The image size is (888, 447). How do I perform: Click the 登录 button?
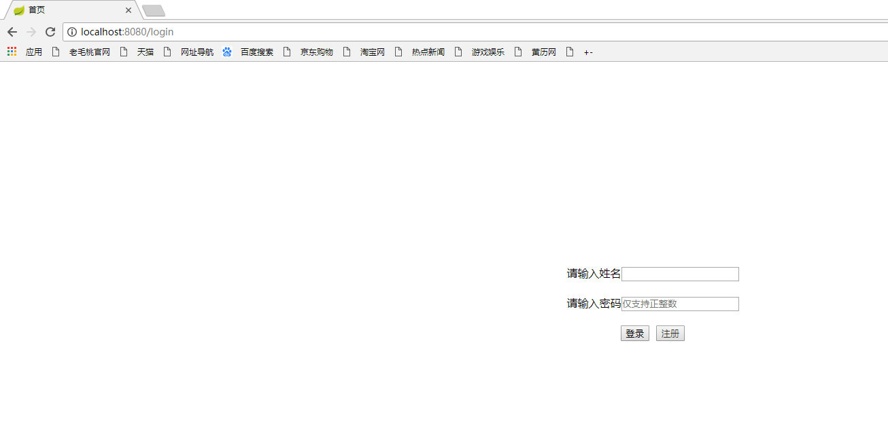634,333
